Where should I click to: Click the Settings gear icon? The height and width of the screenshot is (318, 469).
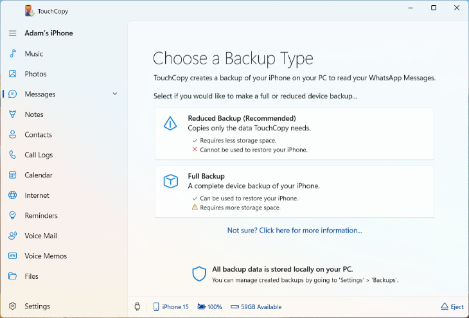click(x=13, y=306)
